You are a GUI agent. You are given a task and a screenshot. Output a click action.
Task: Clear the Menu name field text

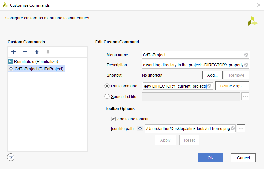tap(246, 55)
